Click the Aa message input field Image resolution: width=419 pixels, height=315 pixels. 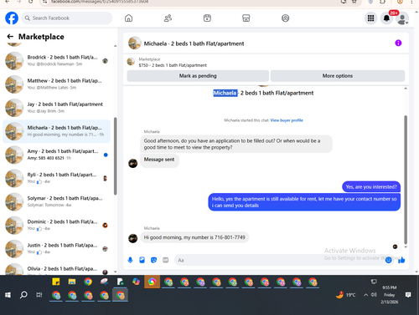coord(279,260)
